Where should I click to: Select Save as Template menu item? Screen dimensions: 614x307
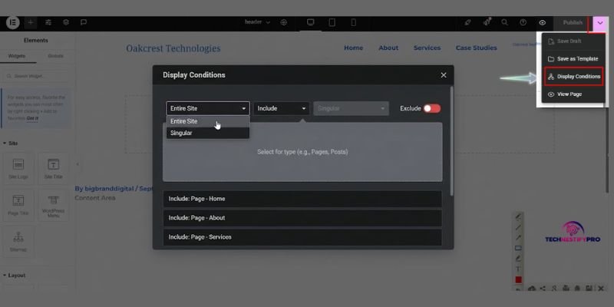(573, 59)
